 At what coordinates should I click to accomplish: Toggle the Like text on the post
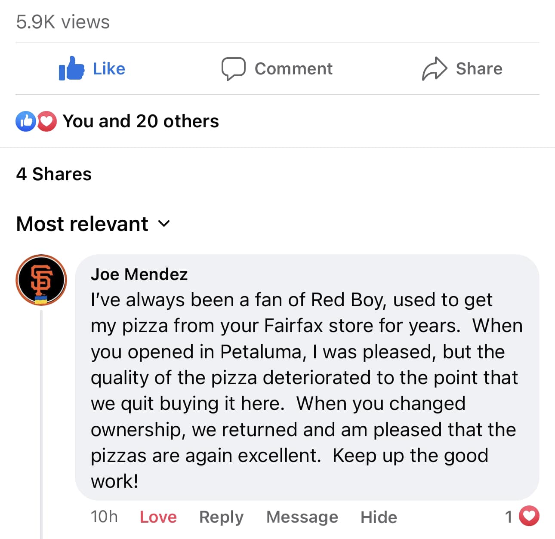tap(109, 69)
